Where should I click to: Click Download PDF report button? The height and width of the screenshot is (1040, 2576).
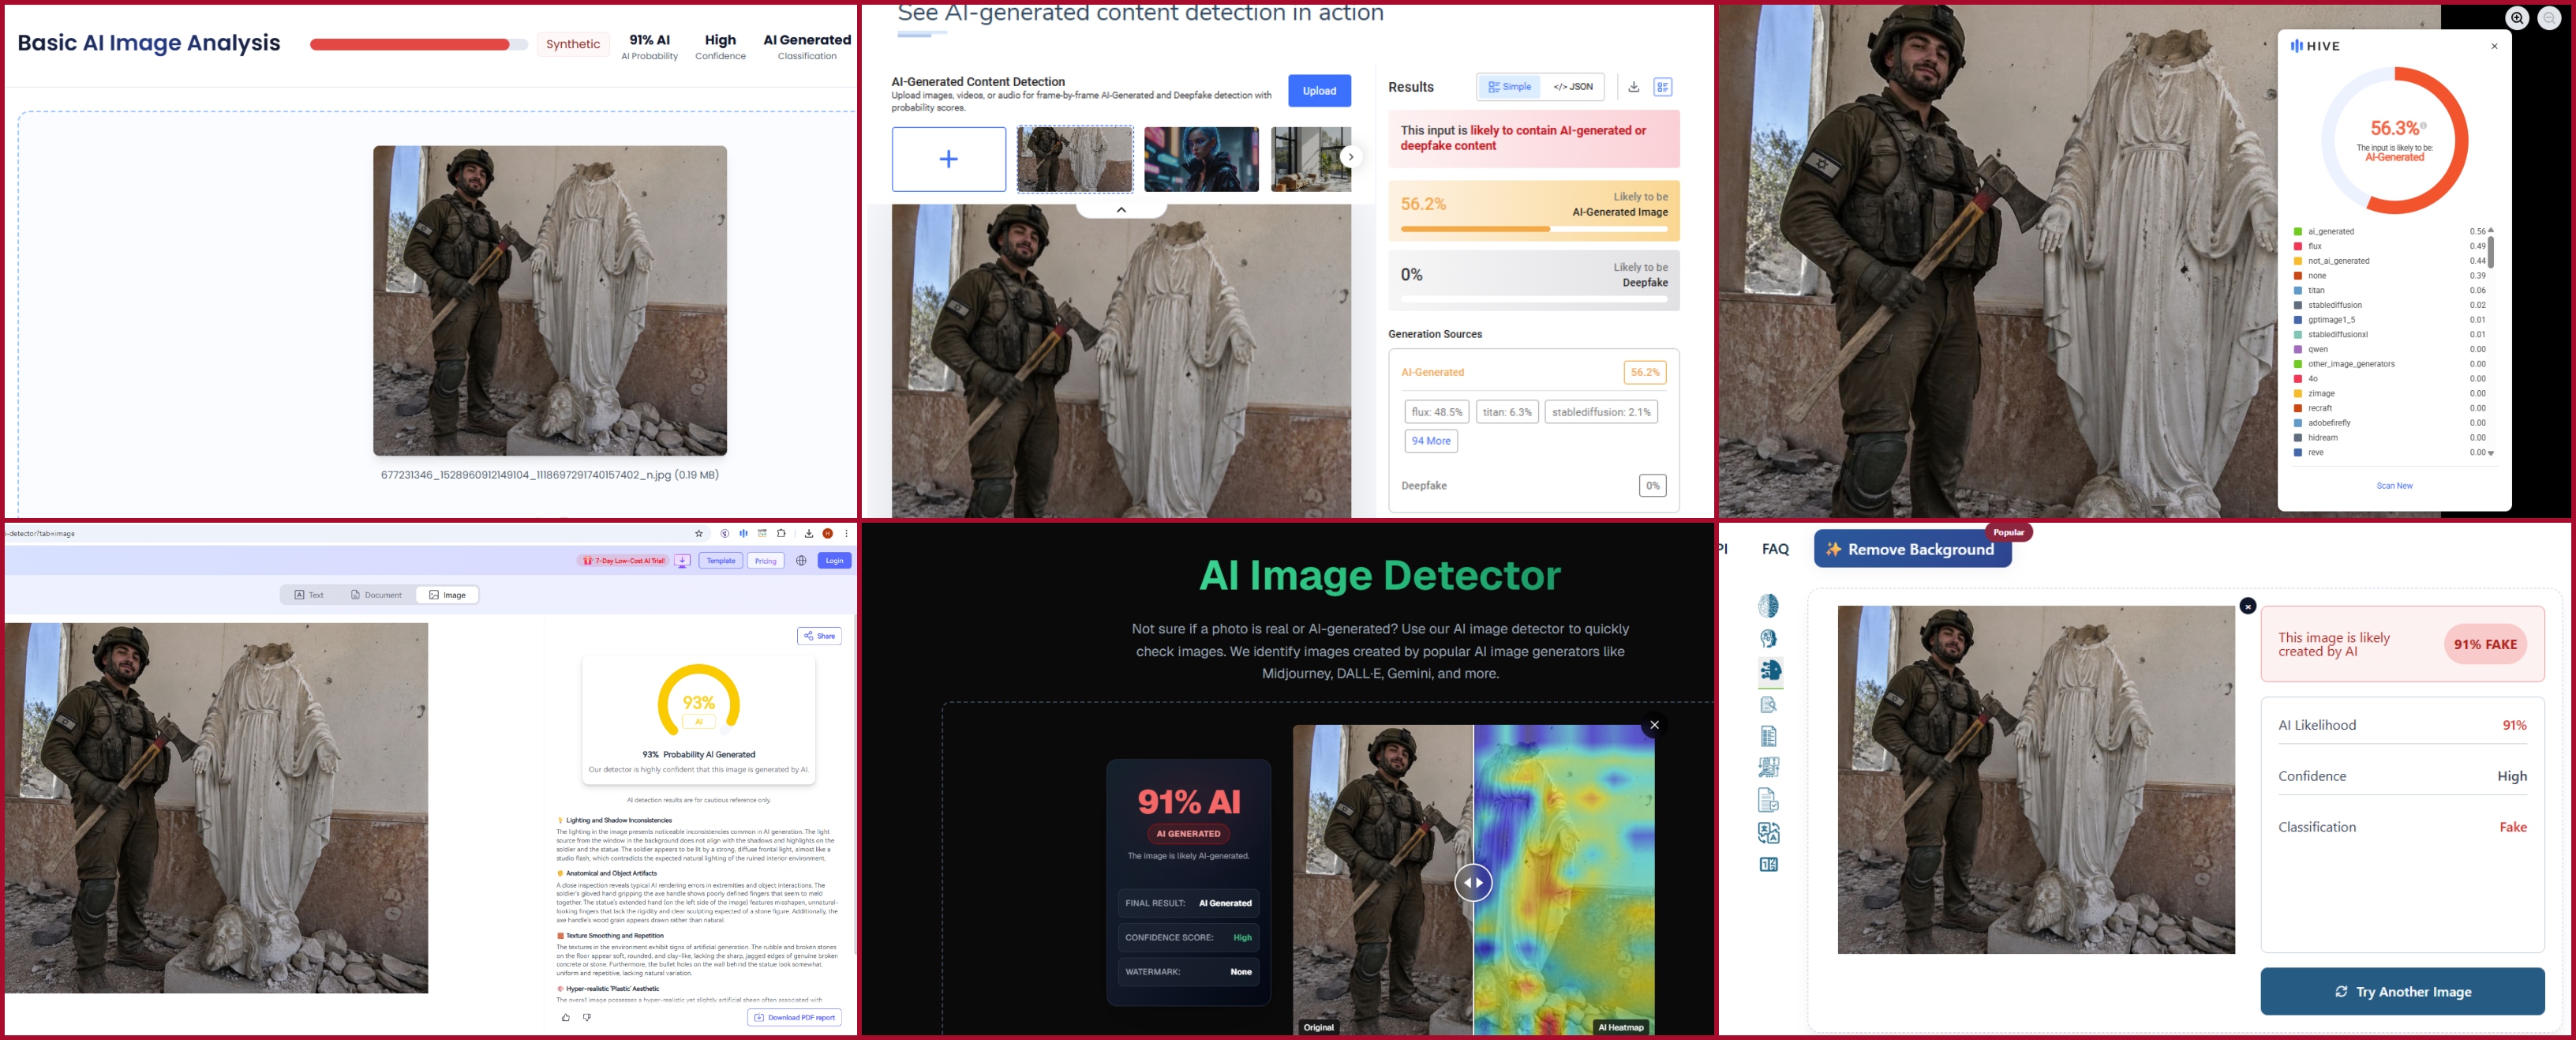pos(794,1017)
